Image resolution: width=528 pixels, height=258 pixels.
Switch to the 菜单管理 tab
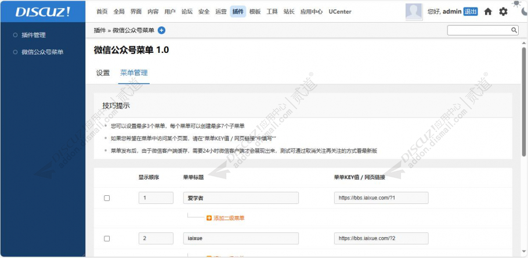click(133, 73)
